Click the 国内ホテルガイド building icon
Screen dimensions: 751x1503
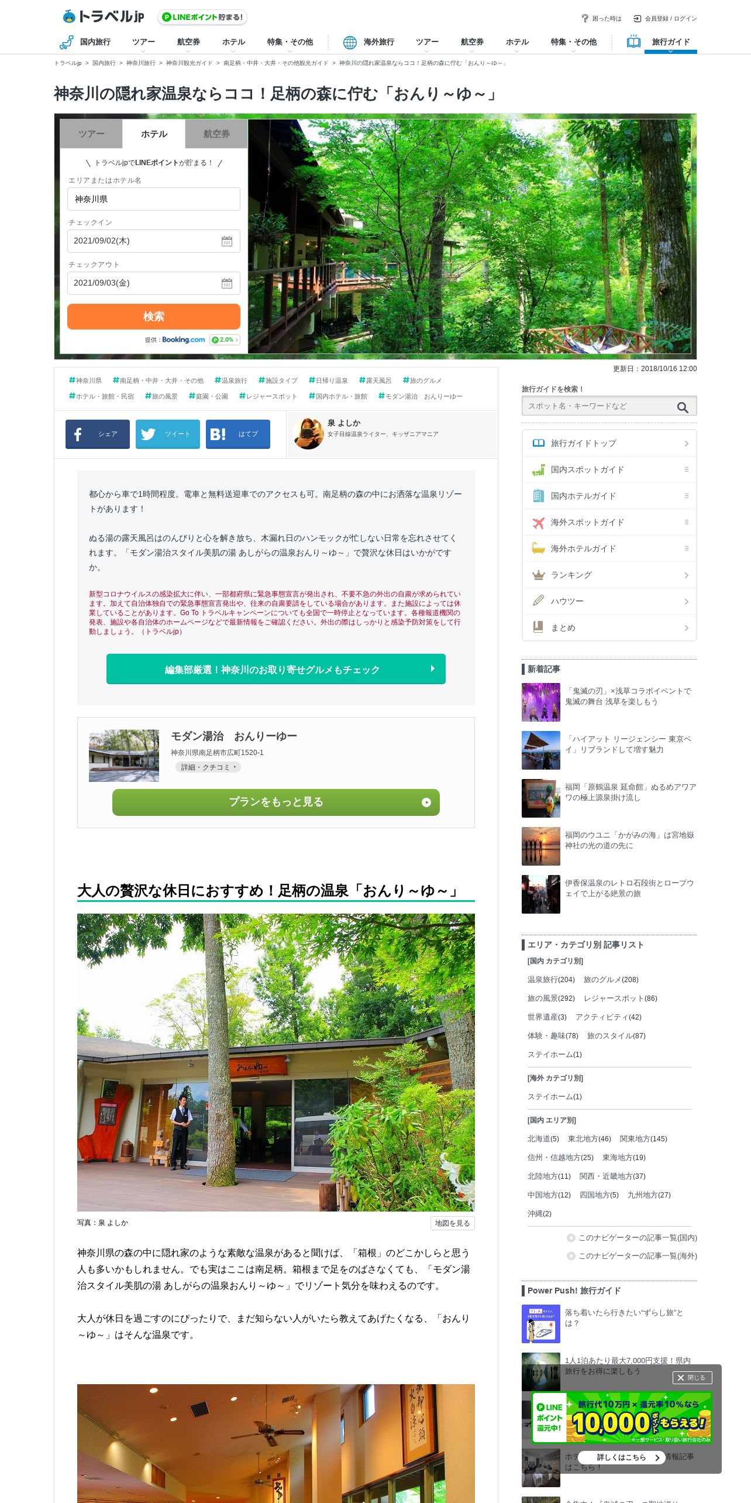click(538, 496)
